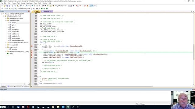Pin the Project panel
Image resolution: width=195 pixels, height=109 pixels.
(27, 11)
